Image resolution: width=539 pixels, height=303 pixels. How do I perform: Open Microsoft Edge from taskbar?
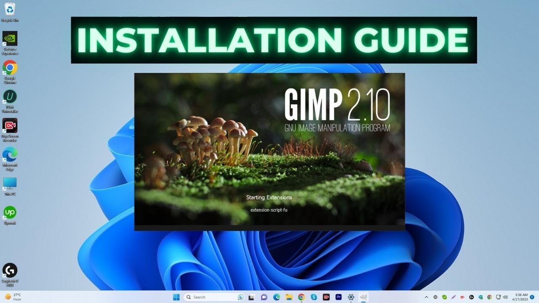(276, 297)
